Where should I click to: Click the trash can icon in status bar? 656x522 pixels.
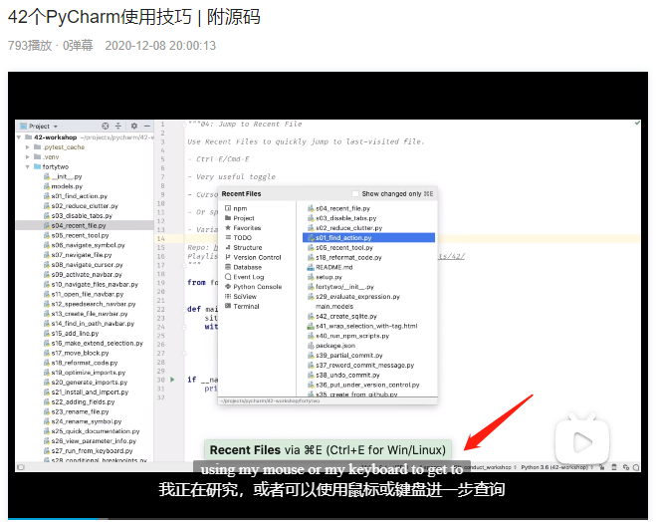(x=614, y=467)
